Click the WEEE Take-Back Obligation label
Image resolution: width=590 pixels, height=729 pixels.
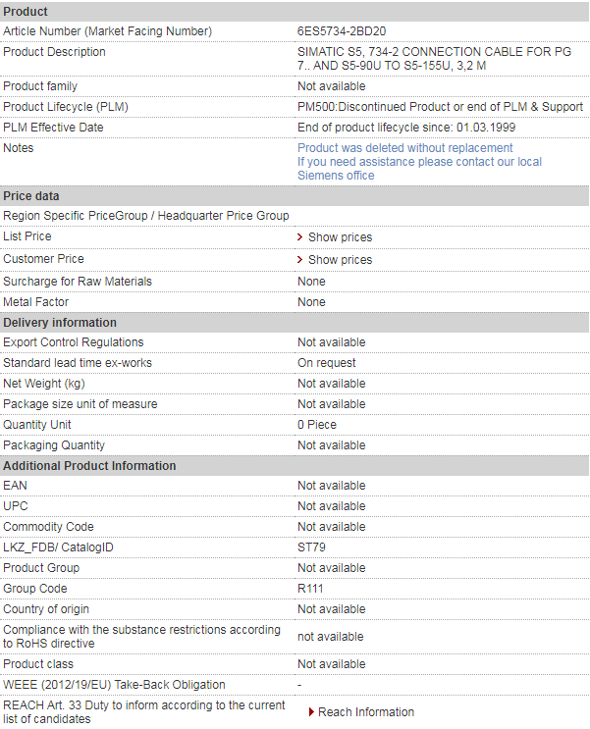pos(114,685)
